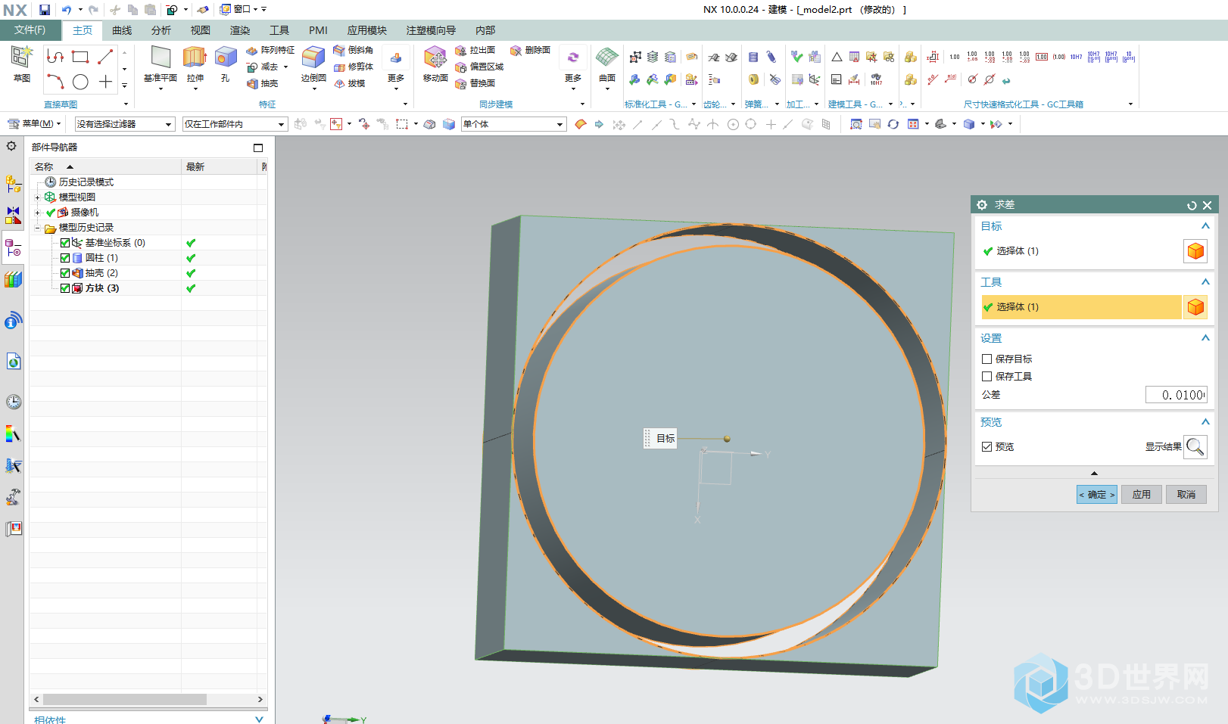Viewport: 1228px width, 724px height.
Task: Expand the 模型视图 tree node
Action: coord(37,197)
